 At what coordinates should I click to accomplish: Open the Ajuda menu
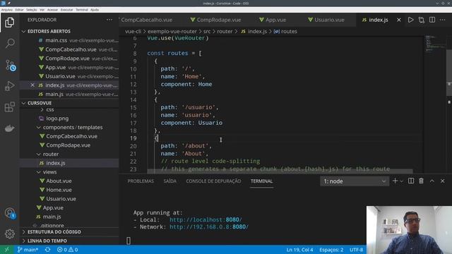(x=94, y=10)
